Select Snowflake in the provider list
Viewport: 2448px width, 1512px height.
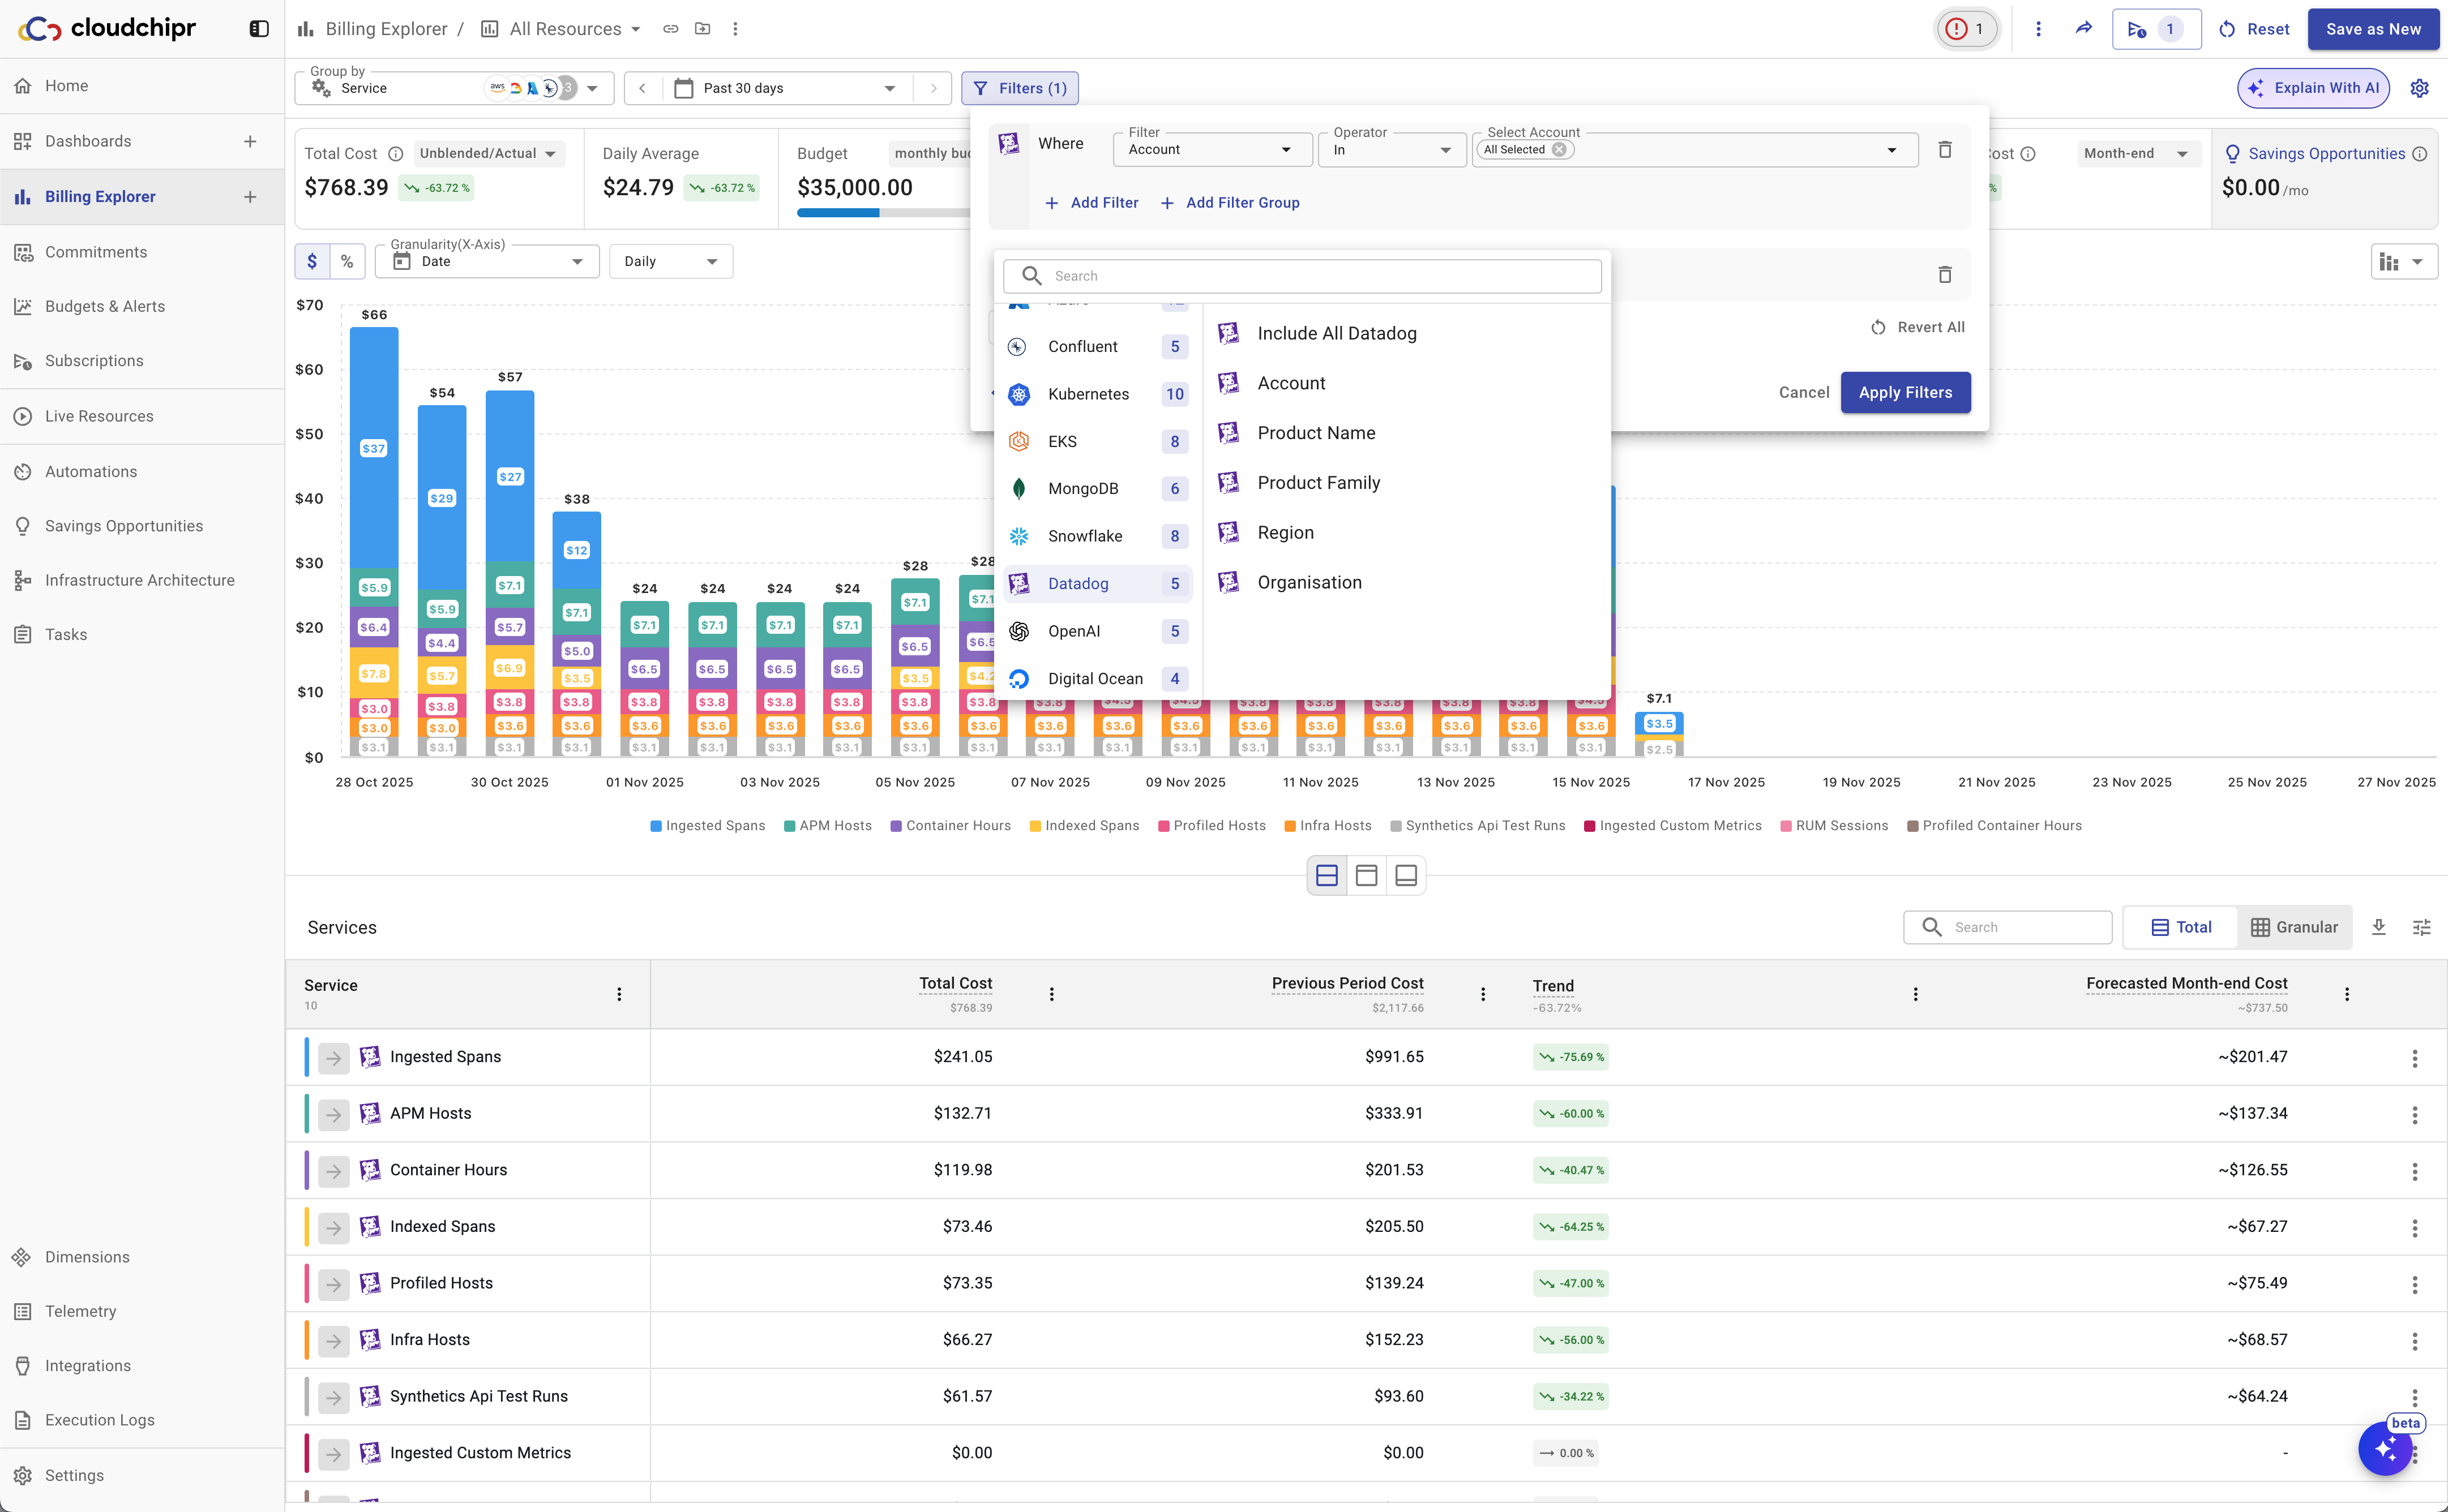1084,536
